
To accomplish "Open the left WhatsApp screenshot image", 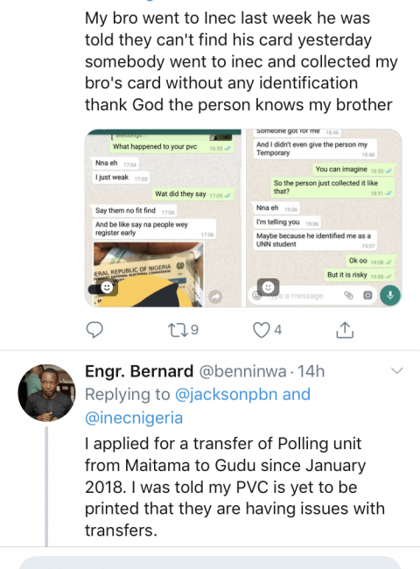I will pyautogui.click(x=163, y=218).
